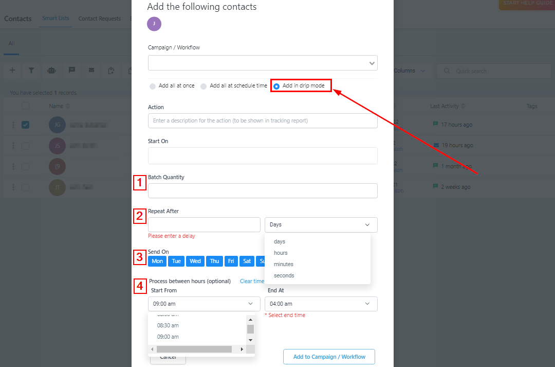Open the Smart Lists tab
This screenshot has width=555, height=367.
[56, 19]
